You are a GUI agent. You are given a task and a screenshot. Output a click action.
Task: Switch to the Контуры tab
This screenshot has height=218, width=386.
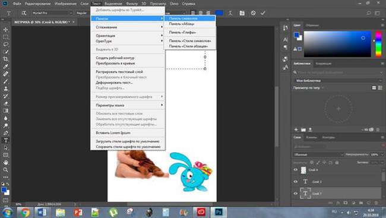tap(328, 137)
